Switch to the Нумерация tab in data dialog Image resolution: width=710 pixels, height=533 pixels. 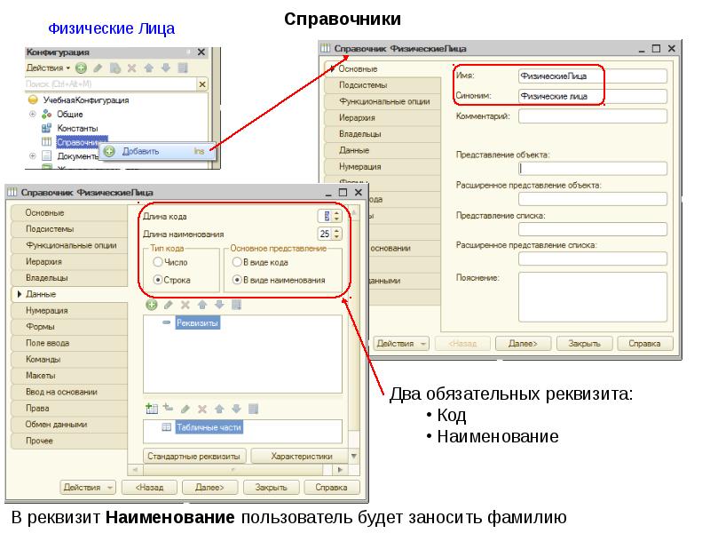[48, 311]
